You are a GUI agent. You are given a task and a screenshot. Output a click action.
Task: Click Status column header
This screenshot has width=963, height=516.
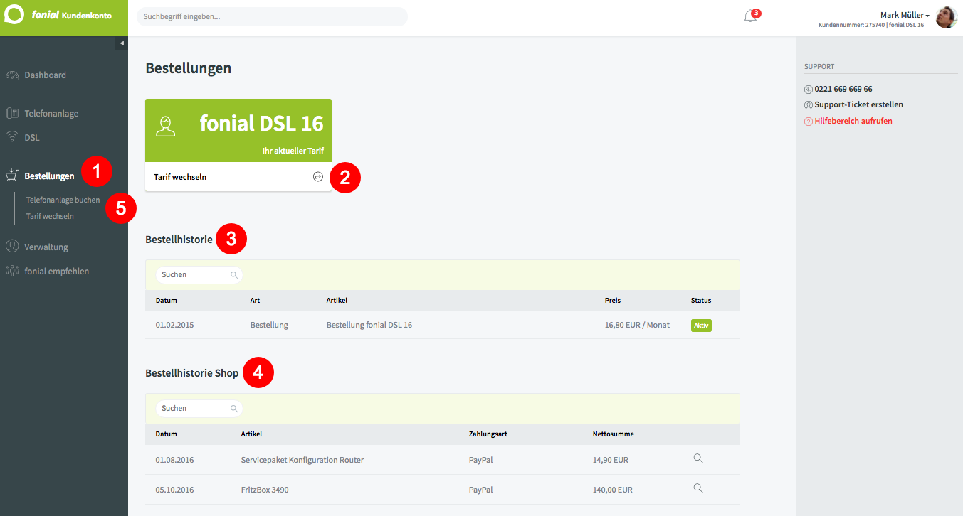click(701, 301)
